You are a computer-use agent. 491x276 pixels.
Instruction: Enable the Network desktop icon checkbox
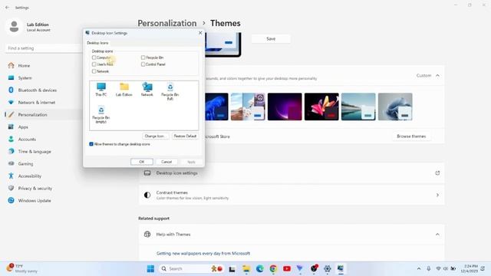94,71
